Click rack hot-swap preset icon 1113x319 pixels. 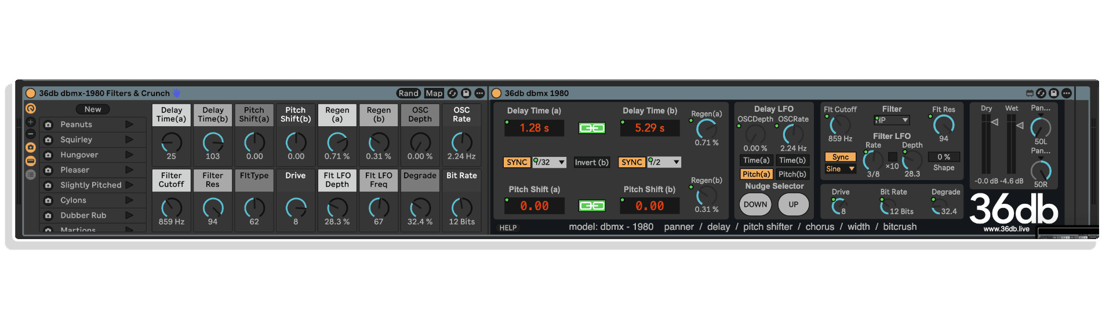(453, 93)
